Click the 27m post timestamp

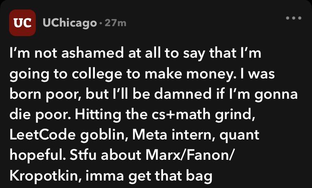115,23
